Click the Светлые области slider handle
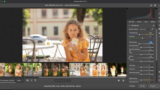The width and height of the screenshot is (160, 90). click(130, 51)
